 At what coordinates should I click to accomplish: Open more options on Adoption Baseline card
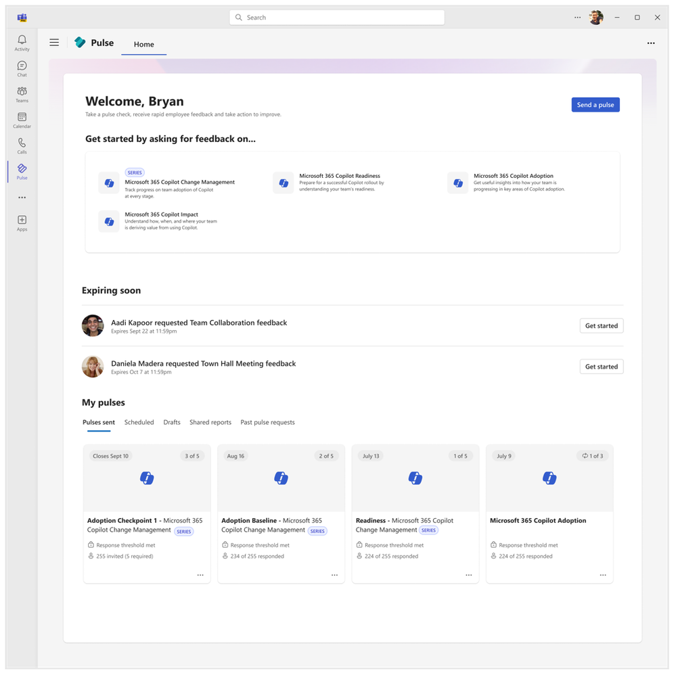click(334, 575)
